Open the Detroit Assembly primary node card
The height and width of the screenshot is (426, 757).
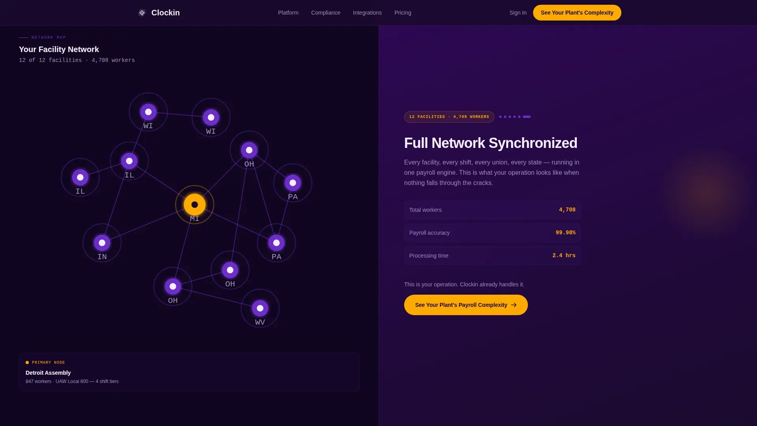(x=189, y=372)
